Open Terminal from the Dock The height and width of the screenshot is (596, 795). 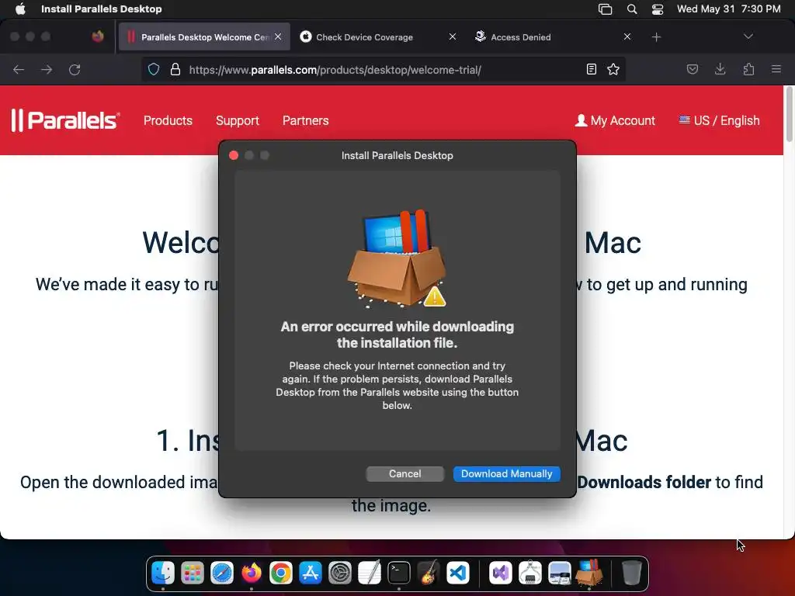pyautogui.click(x=399, y=573)
